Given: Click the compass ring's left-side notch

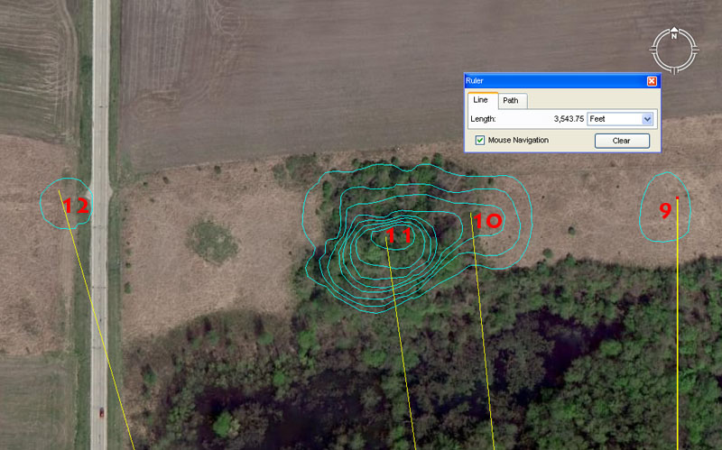Looking at the screenshot, I should [x=653, y=51].
